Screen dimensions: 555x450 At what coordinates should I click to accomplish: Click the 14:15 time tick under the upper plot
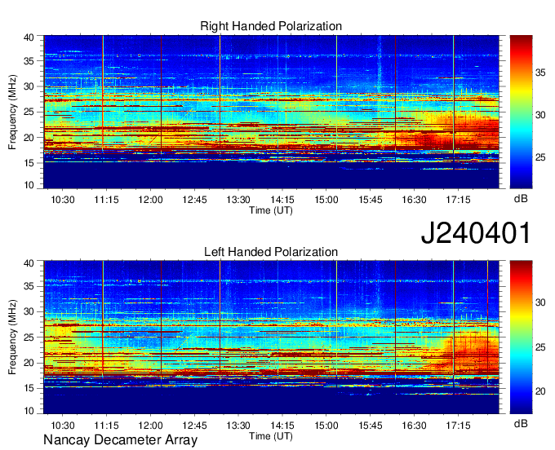click(282, 200)
